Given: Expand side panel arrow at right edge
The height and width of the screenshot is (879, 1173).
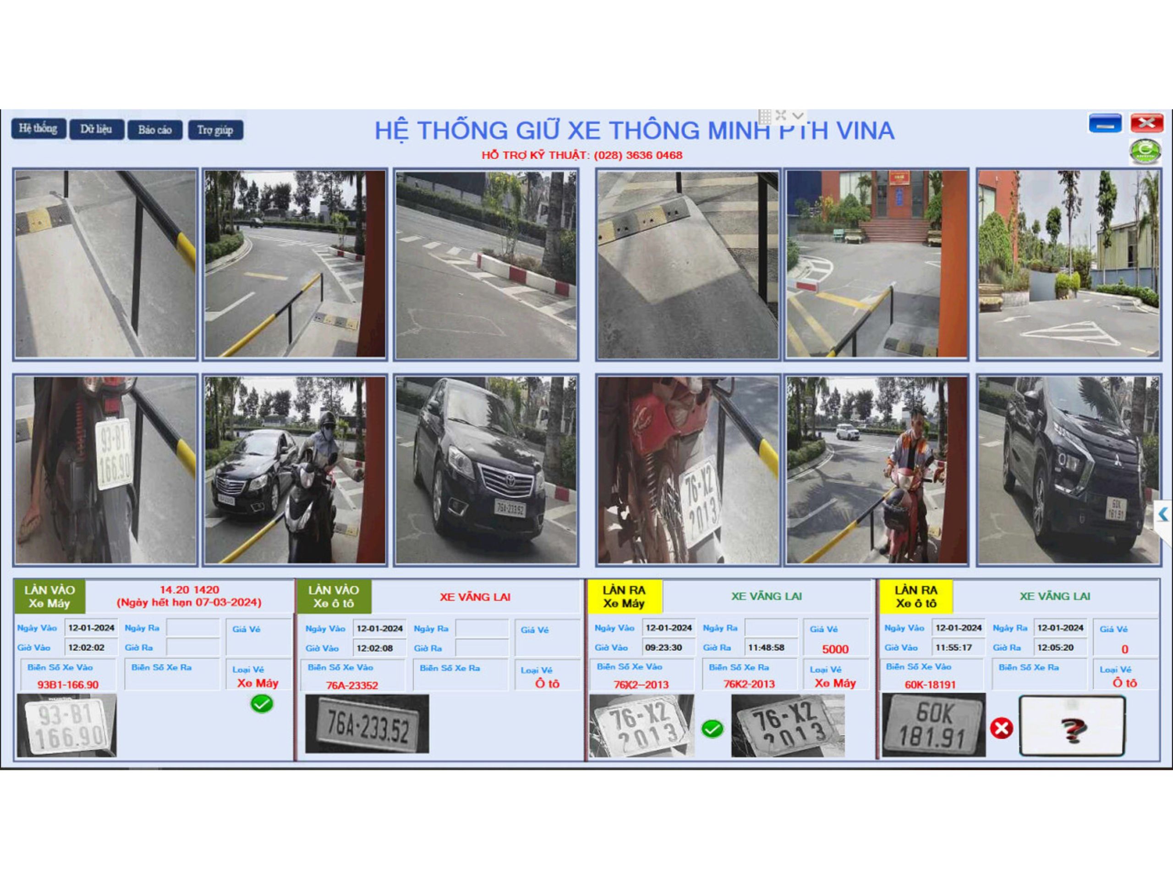Looking at the screenshot, I should [1163, 514].
